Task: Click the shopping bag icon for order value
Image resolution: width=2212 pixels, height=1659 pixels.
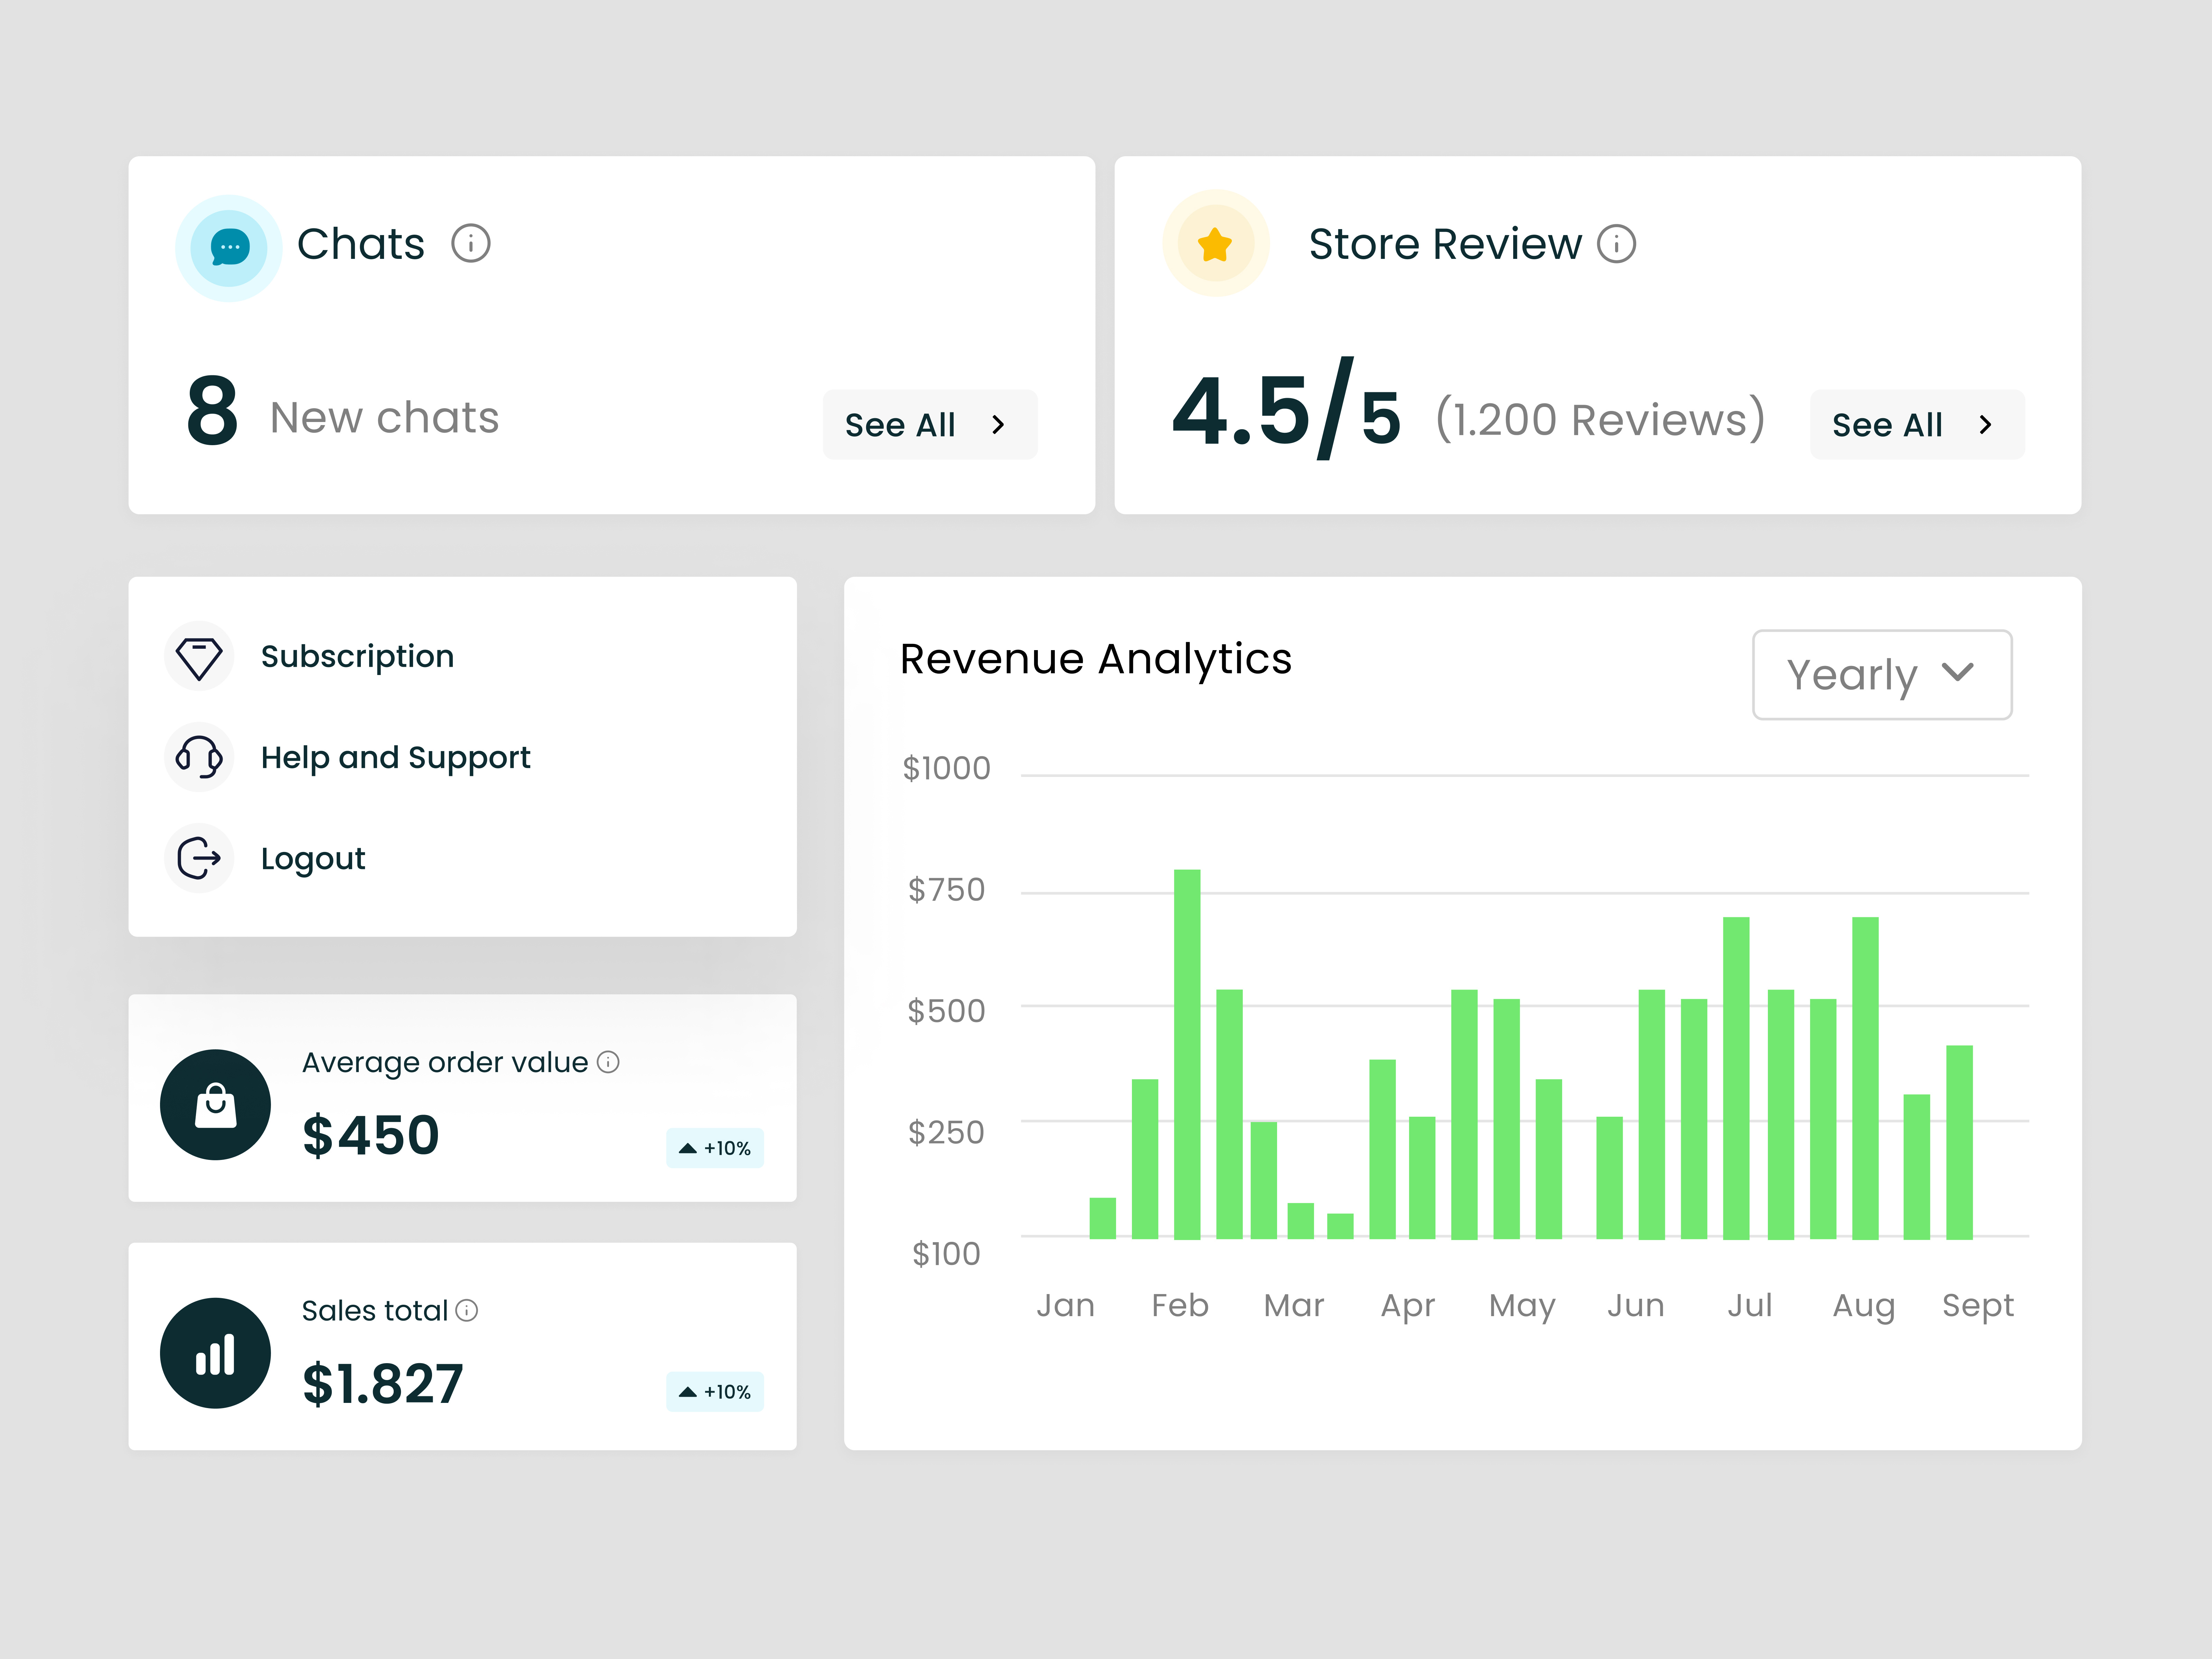Action: (x=215, y=1105)
